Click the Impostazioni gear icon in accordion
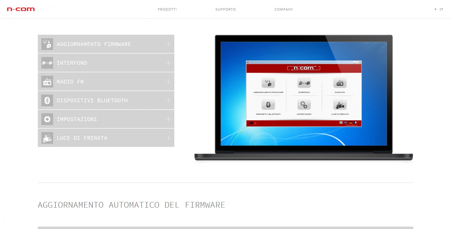The width and height of the screenshot is (451, 229). click(47, 119)
